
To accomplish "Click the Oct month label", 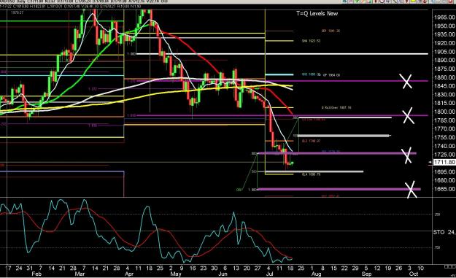I will 414,274.
